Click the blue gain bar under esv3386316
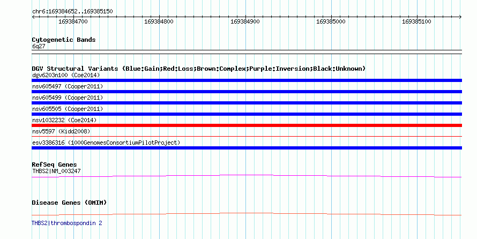477x239 pixels. point(247,148)
